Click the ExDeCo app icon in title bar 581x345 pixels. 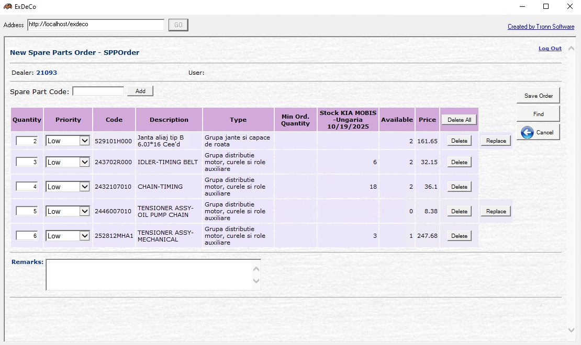[8, 7]
